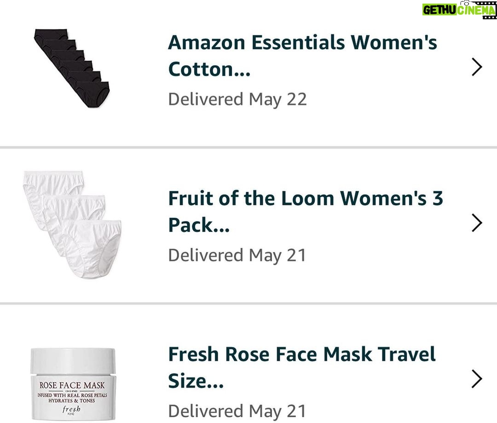Click the Delivered May 22 status text
This screenshot has height=423, width=497.
coord(237,99)
